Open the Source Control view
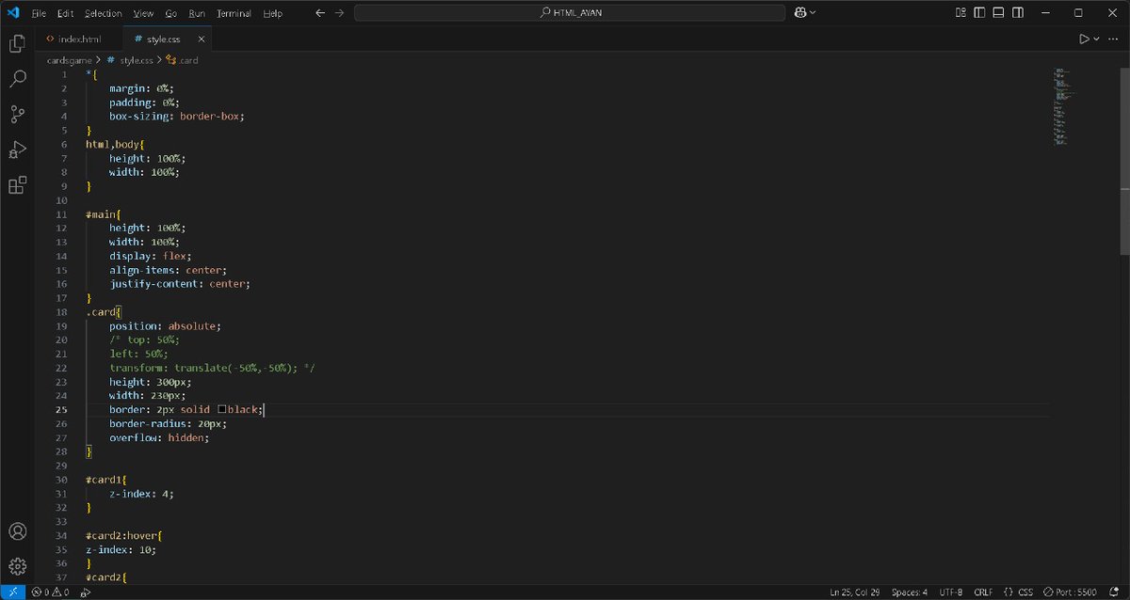 [x=17, y=115]
